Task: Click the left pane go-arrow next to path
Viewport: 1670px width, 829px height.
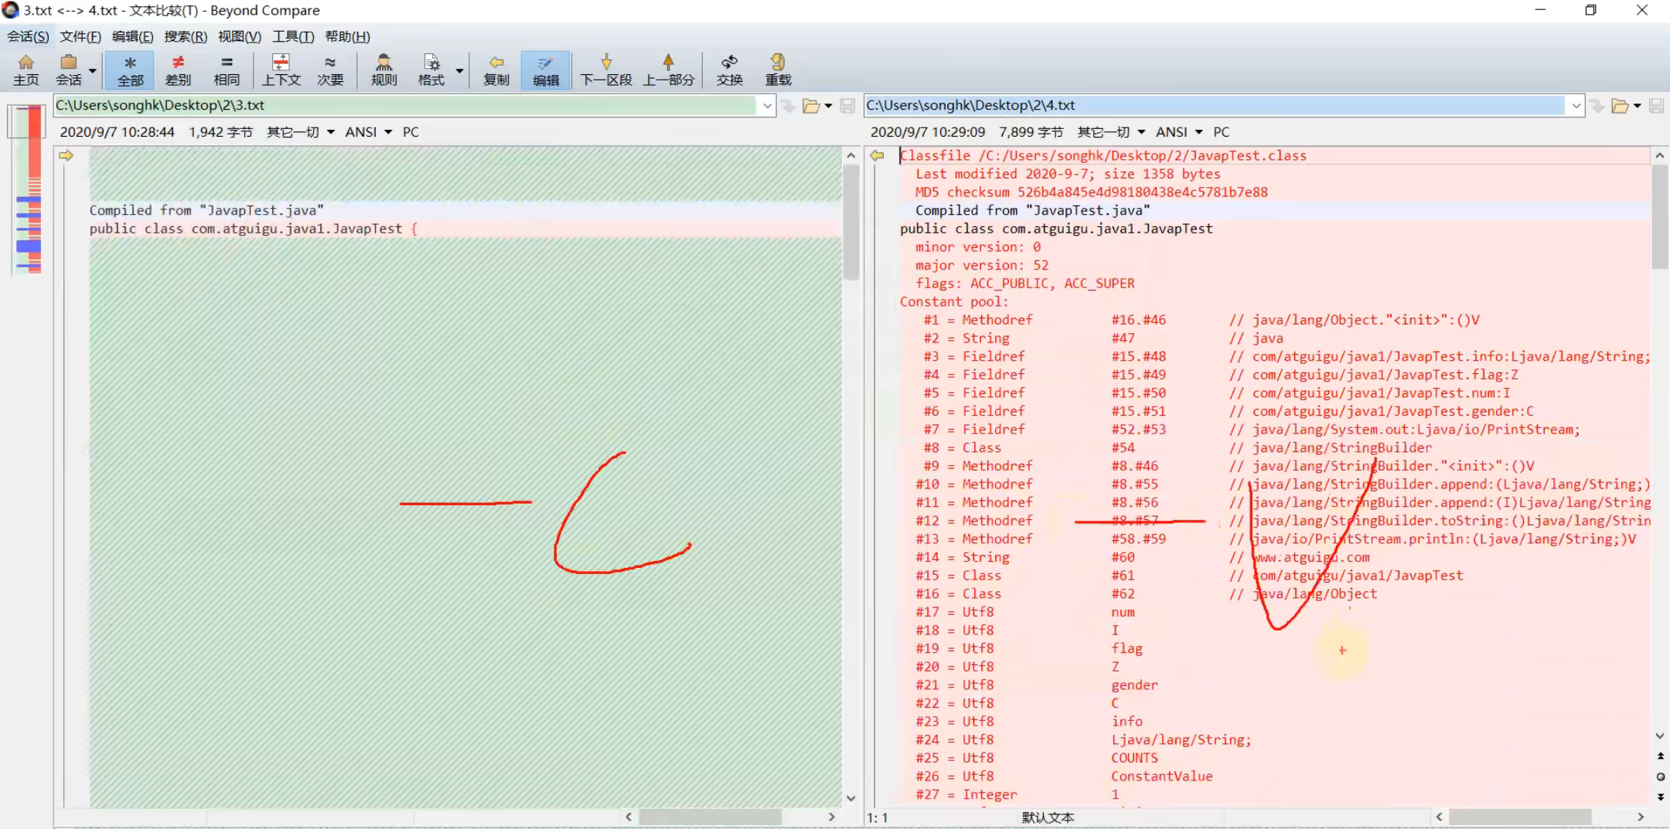Action: (788, 106)
